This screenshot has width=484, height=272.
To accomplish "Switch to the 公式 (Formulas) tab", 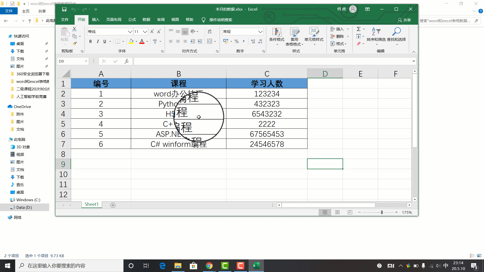I will 132,20.
